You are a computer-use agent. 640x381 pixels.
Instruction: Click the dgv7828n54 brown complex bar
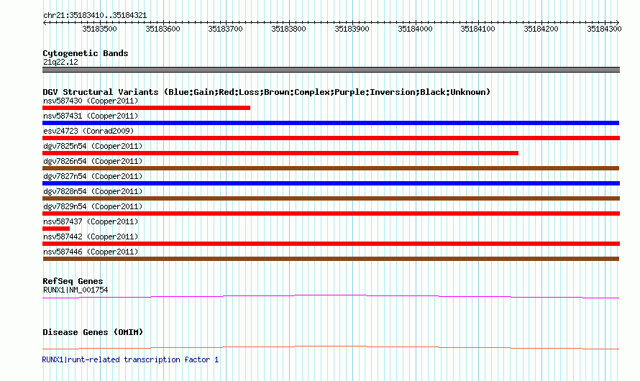click(331, 198)
